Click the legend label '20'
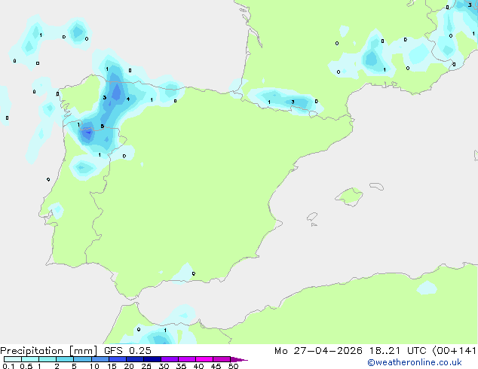Screen dimensions: 478x369 (129, 366)
